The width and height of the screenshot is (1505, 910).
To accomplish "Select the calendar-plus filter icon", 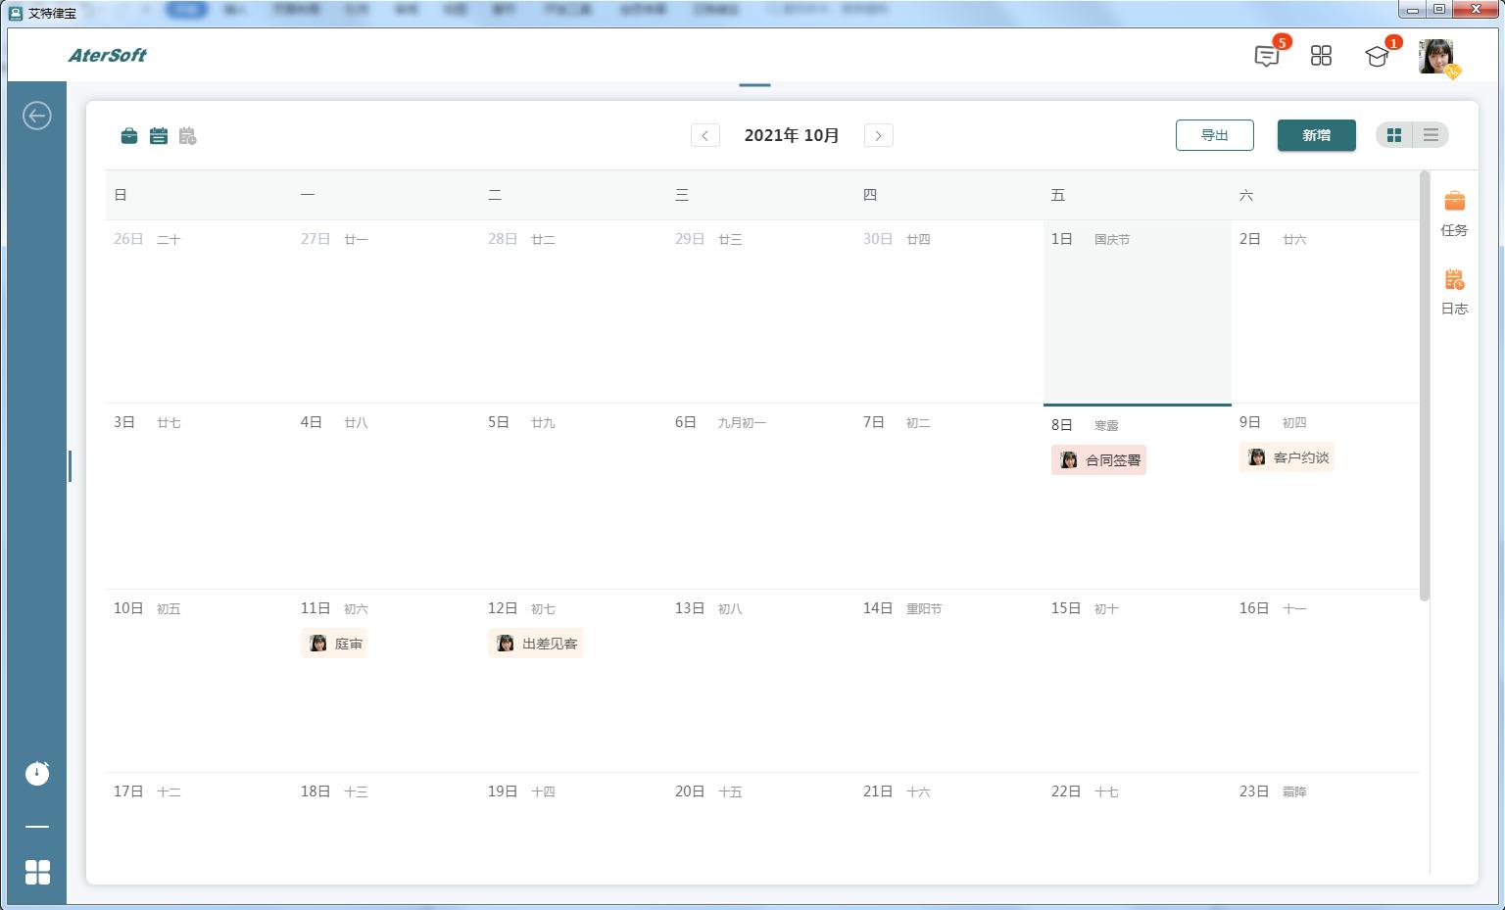I will [188, 136].
